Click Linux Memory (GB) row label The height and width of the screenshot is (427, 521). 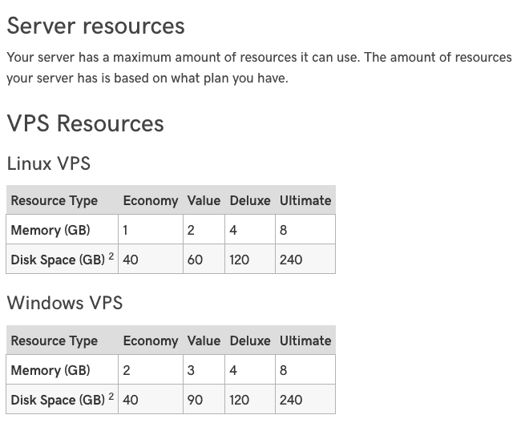[x=50, y=230]
